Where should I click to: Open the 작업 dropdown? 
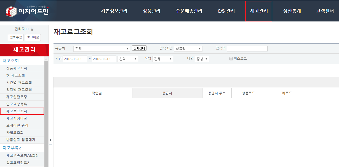[x=162, y=59]
